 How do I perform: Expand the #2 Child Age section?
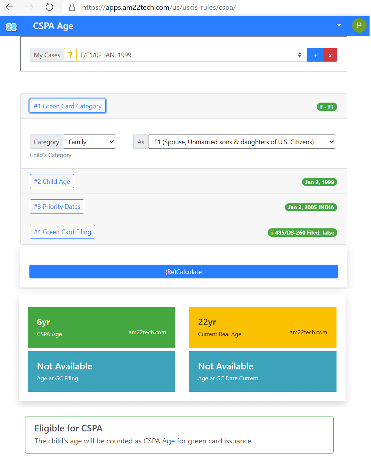point(52,182)
